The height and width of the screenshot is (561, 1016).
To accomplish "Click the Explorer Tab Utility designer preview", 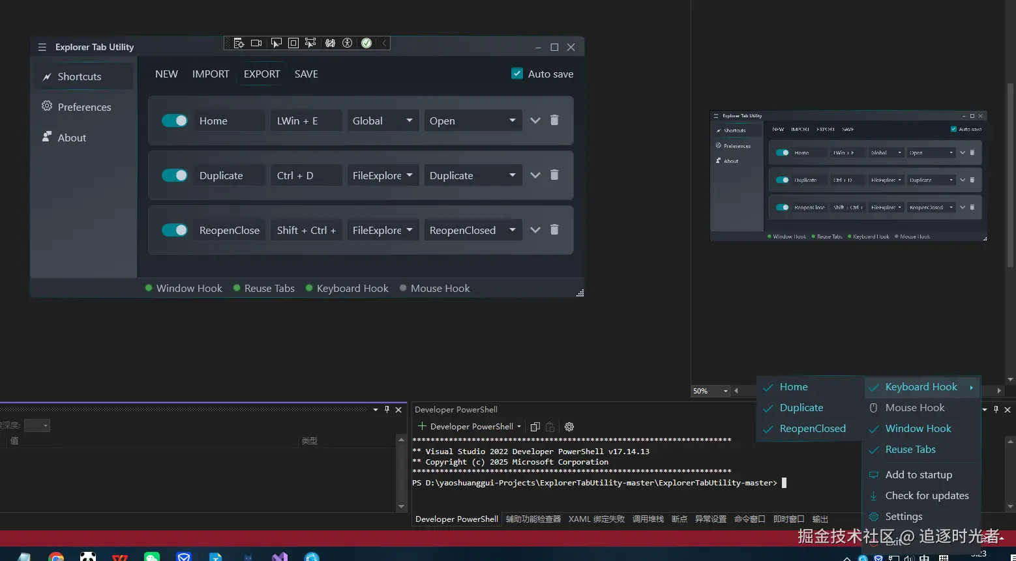I will click(x=848, y=176).
